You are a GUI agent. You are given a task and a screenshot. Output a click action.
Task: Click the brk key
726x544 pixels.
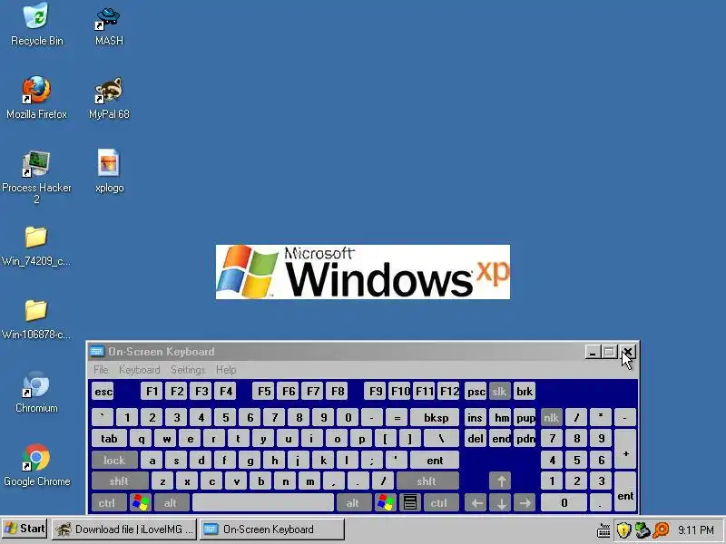[x=525, y=392]
